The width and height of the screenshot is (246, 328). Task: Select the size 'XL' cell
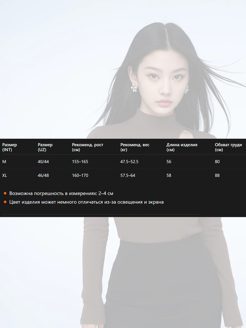tap(5, 175)
